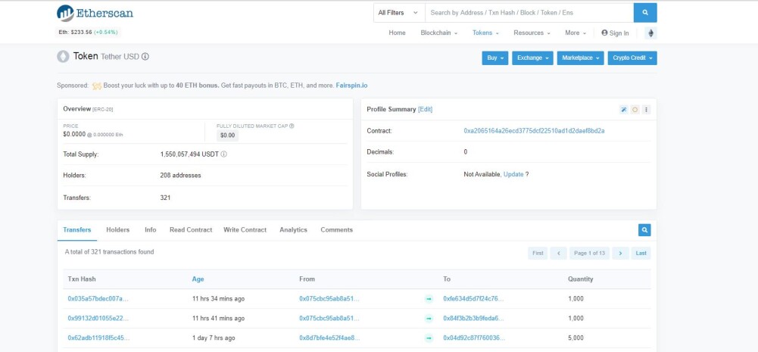Switch to the Holders tab
This screenshot has height=352, width=758.
[x=118, y=229]
